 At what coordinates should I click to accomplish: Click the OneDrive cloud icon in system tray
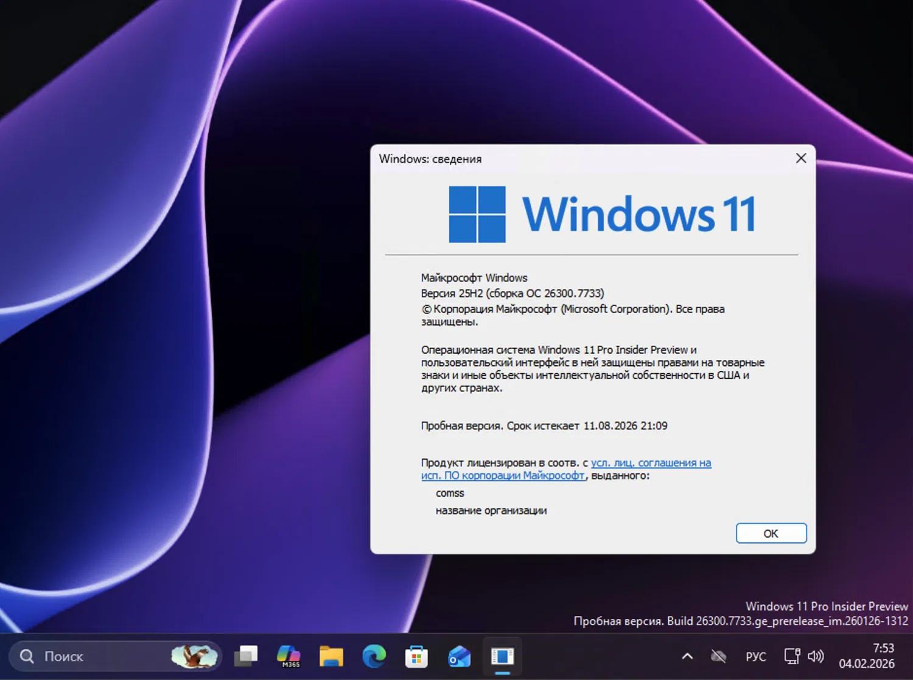718,656
